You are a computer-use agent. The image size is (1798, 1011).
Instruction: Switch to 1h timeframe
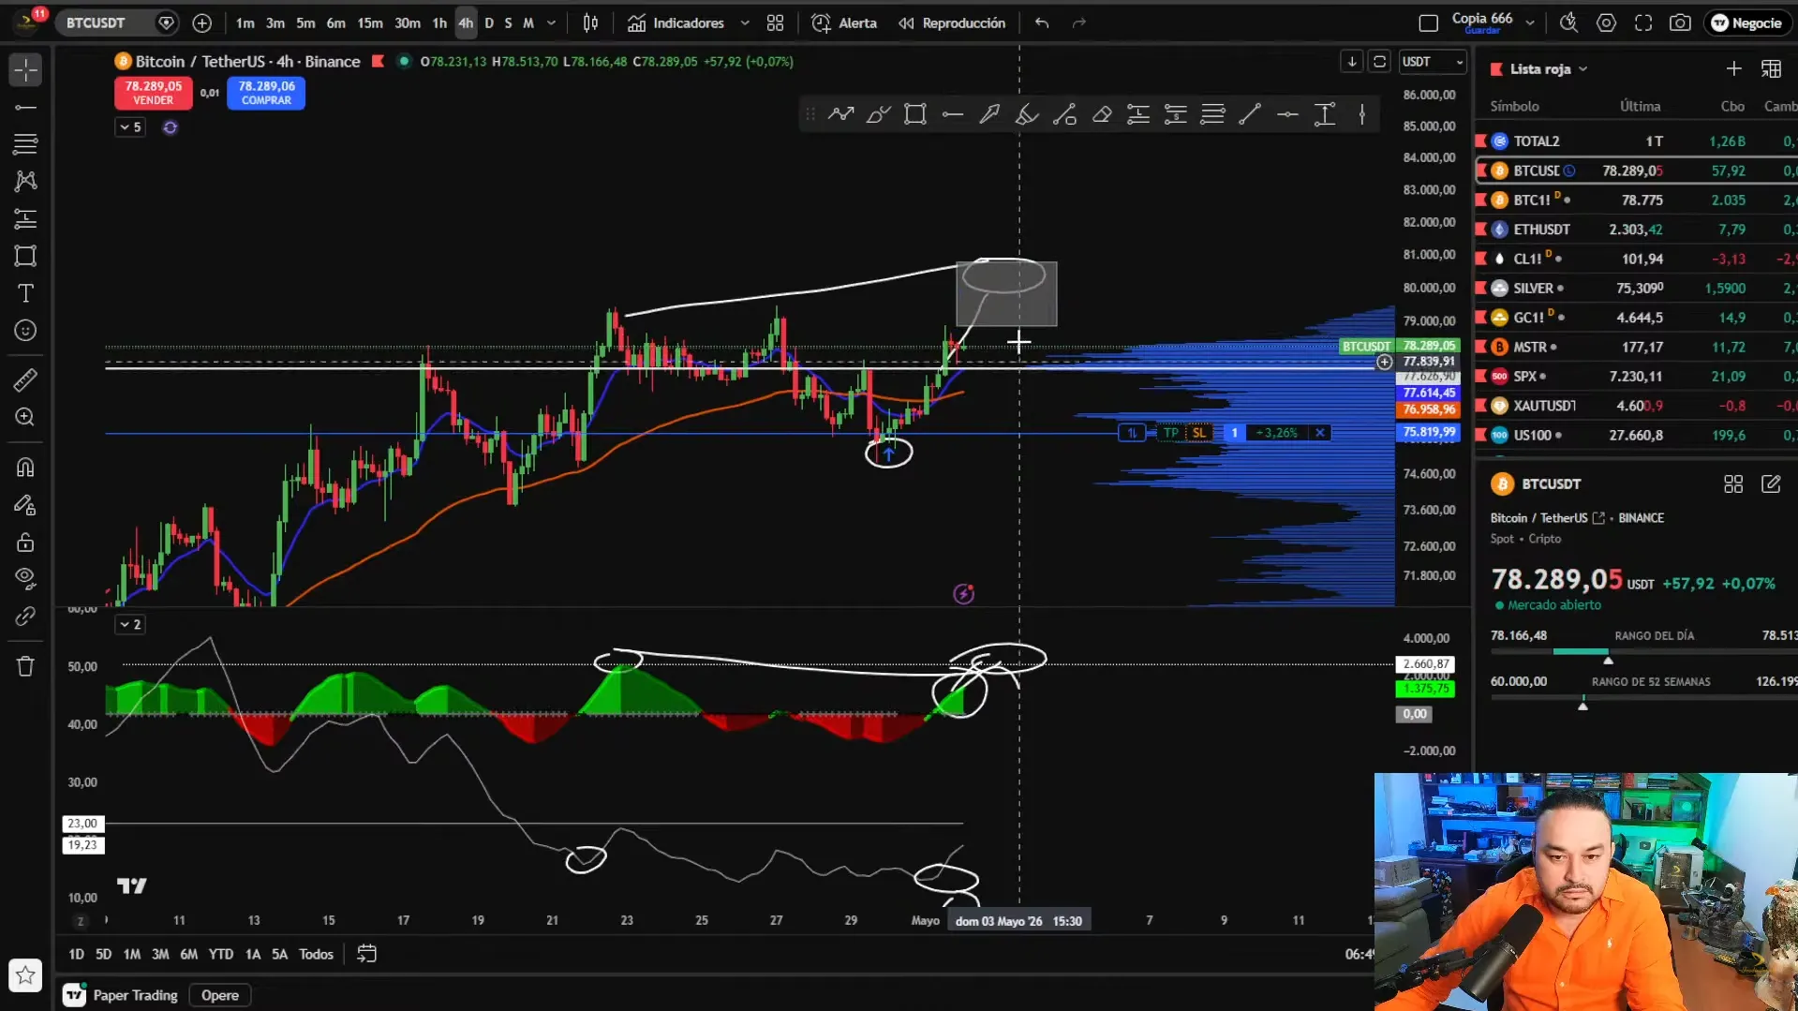439,22
